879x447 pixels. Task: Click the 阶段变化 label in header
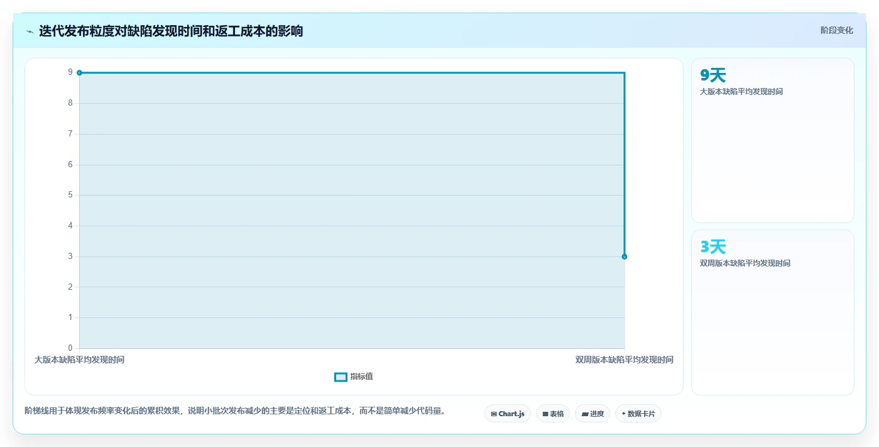coord(836,30)
